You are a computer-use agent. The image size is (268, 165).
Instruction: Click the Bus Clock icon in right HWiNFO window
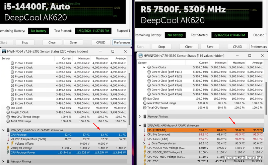pyautogui.click(x=145, y=99)
